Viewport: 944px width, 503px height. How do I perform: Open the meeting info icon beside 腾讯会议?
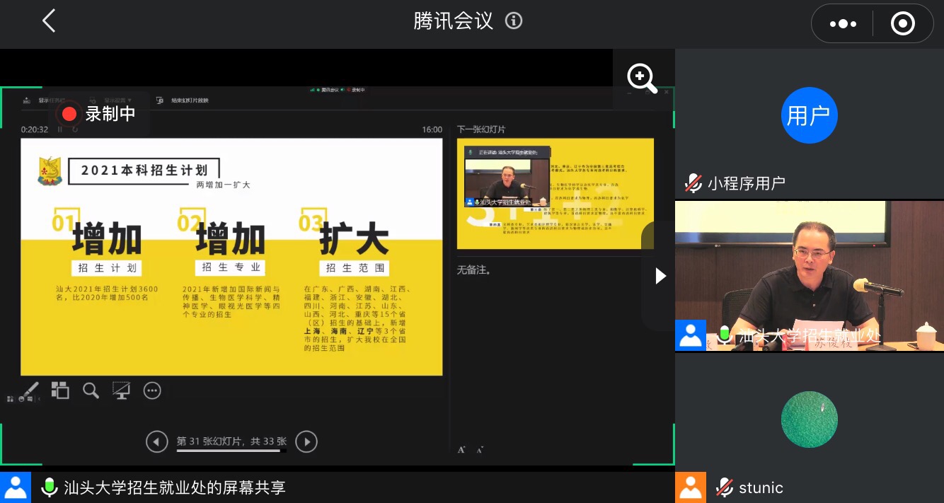(x=514, y=21)
